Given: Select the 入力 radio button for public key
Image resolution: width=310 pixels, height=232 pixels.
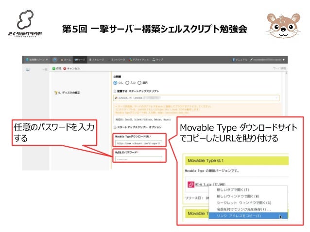Looking at the screenshot, I should tap(127, 83).
